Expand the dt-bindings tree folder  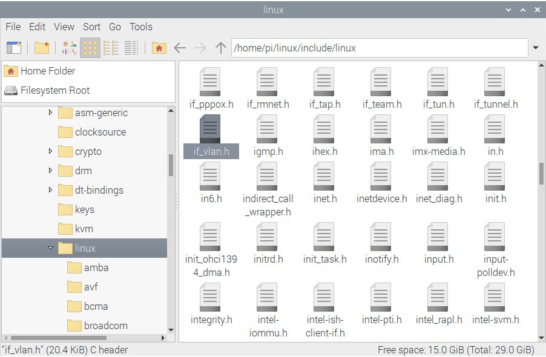coord(50,190)
